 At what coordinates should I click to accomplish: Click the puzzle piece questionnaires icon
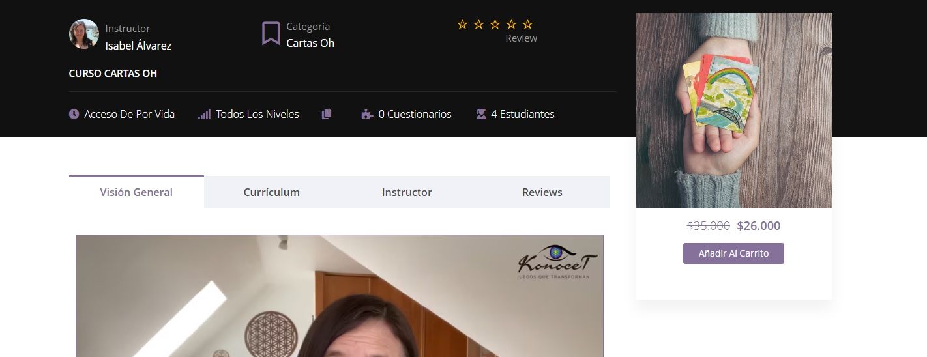point(367,114)
